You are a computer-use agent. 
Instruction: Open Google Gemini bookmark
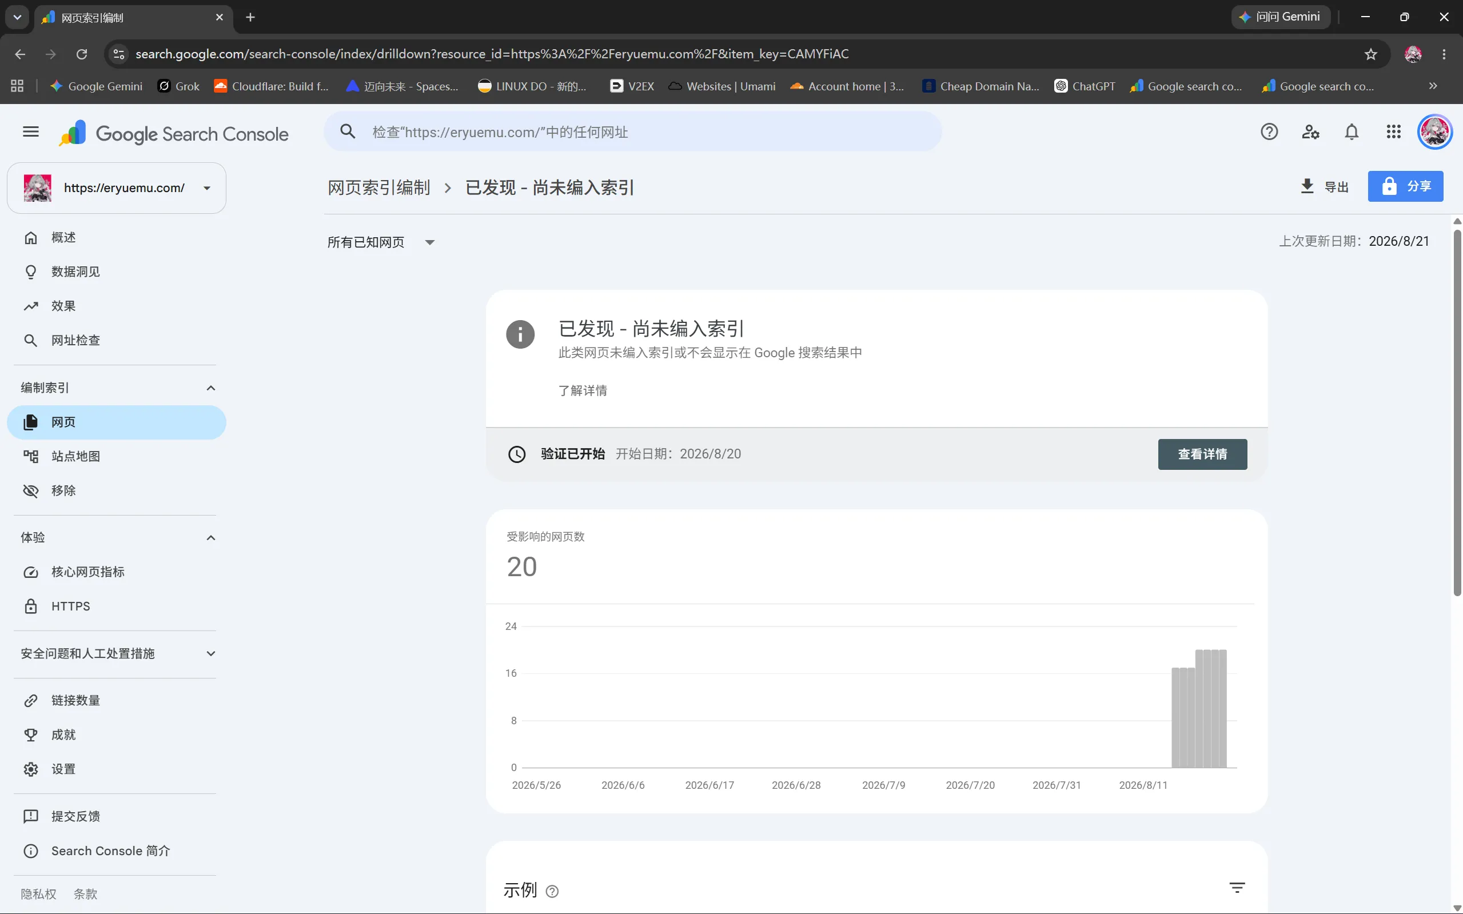(97, 86)
